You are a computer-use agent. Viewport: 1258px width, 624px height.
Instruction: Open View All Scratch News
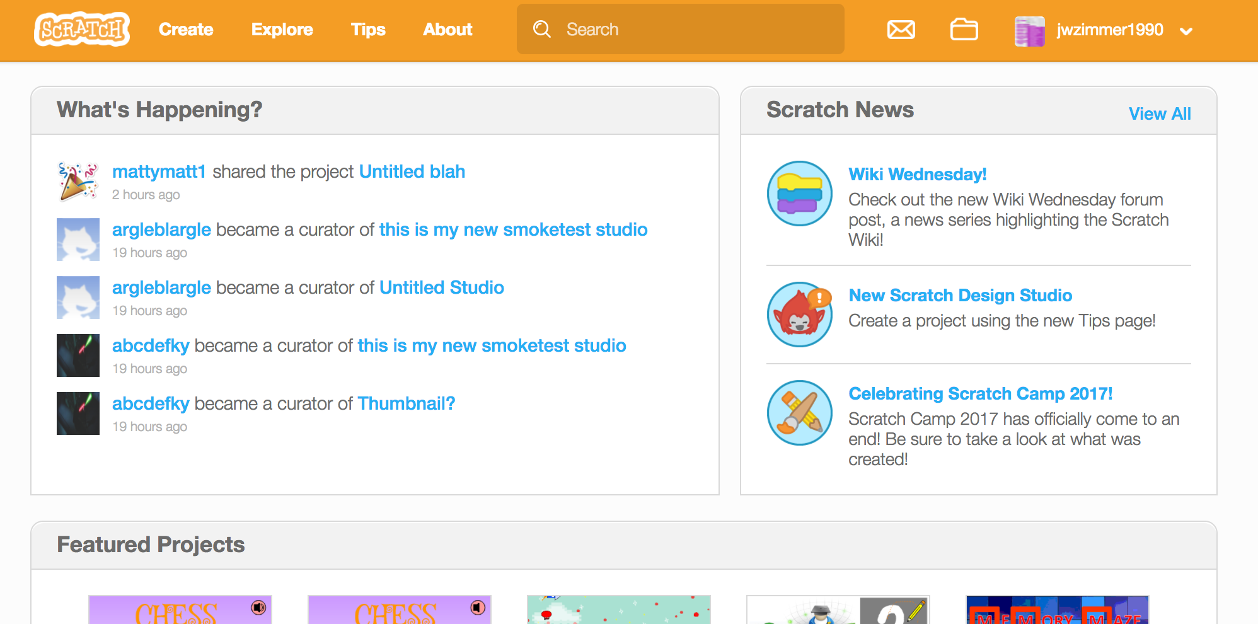1160,113
